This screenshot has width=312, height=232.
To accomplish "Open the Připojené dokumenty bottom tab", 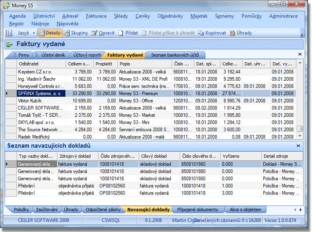I will 197,210.
